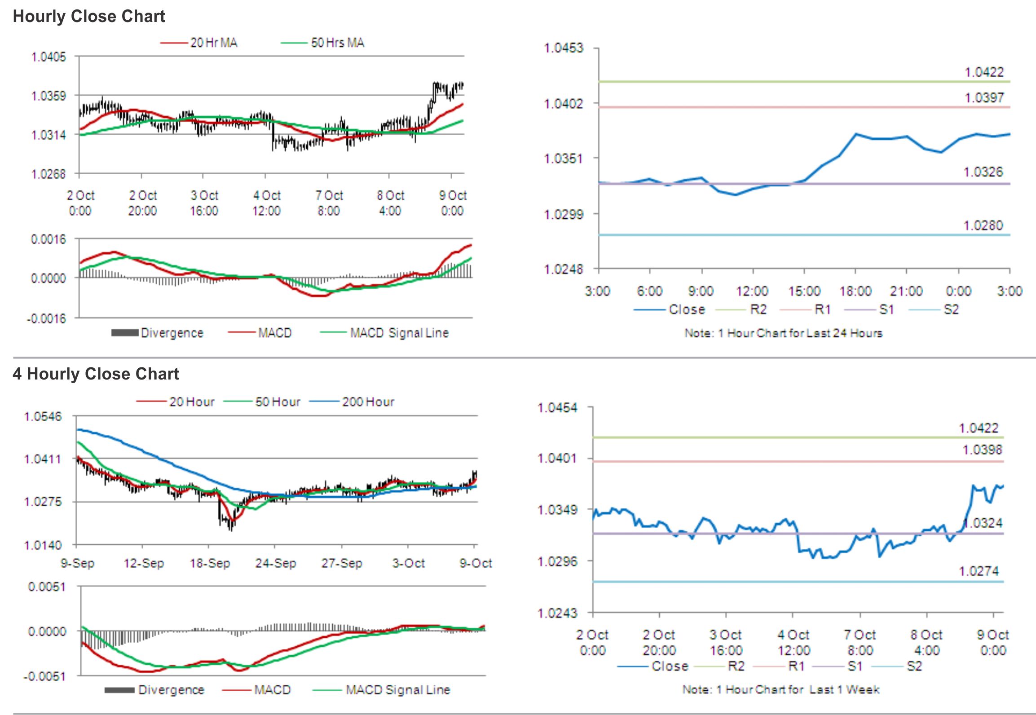Click the 1.0454 y-axis value

click(557, 408)
